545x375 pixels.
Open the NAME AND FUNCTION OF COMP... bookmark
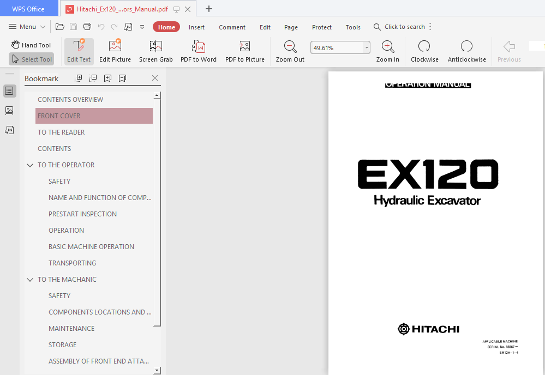(x=100, y=197)
